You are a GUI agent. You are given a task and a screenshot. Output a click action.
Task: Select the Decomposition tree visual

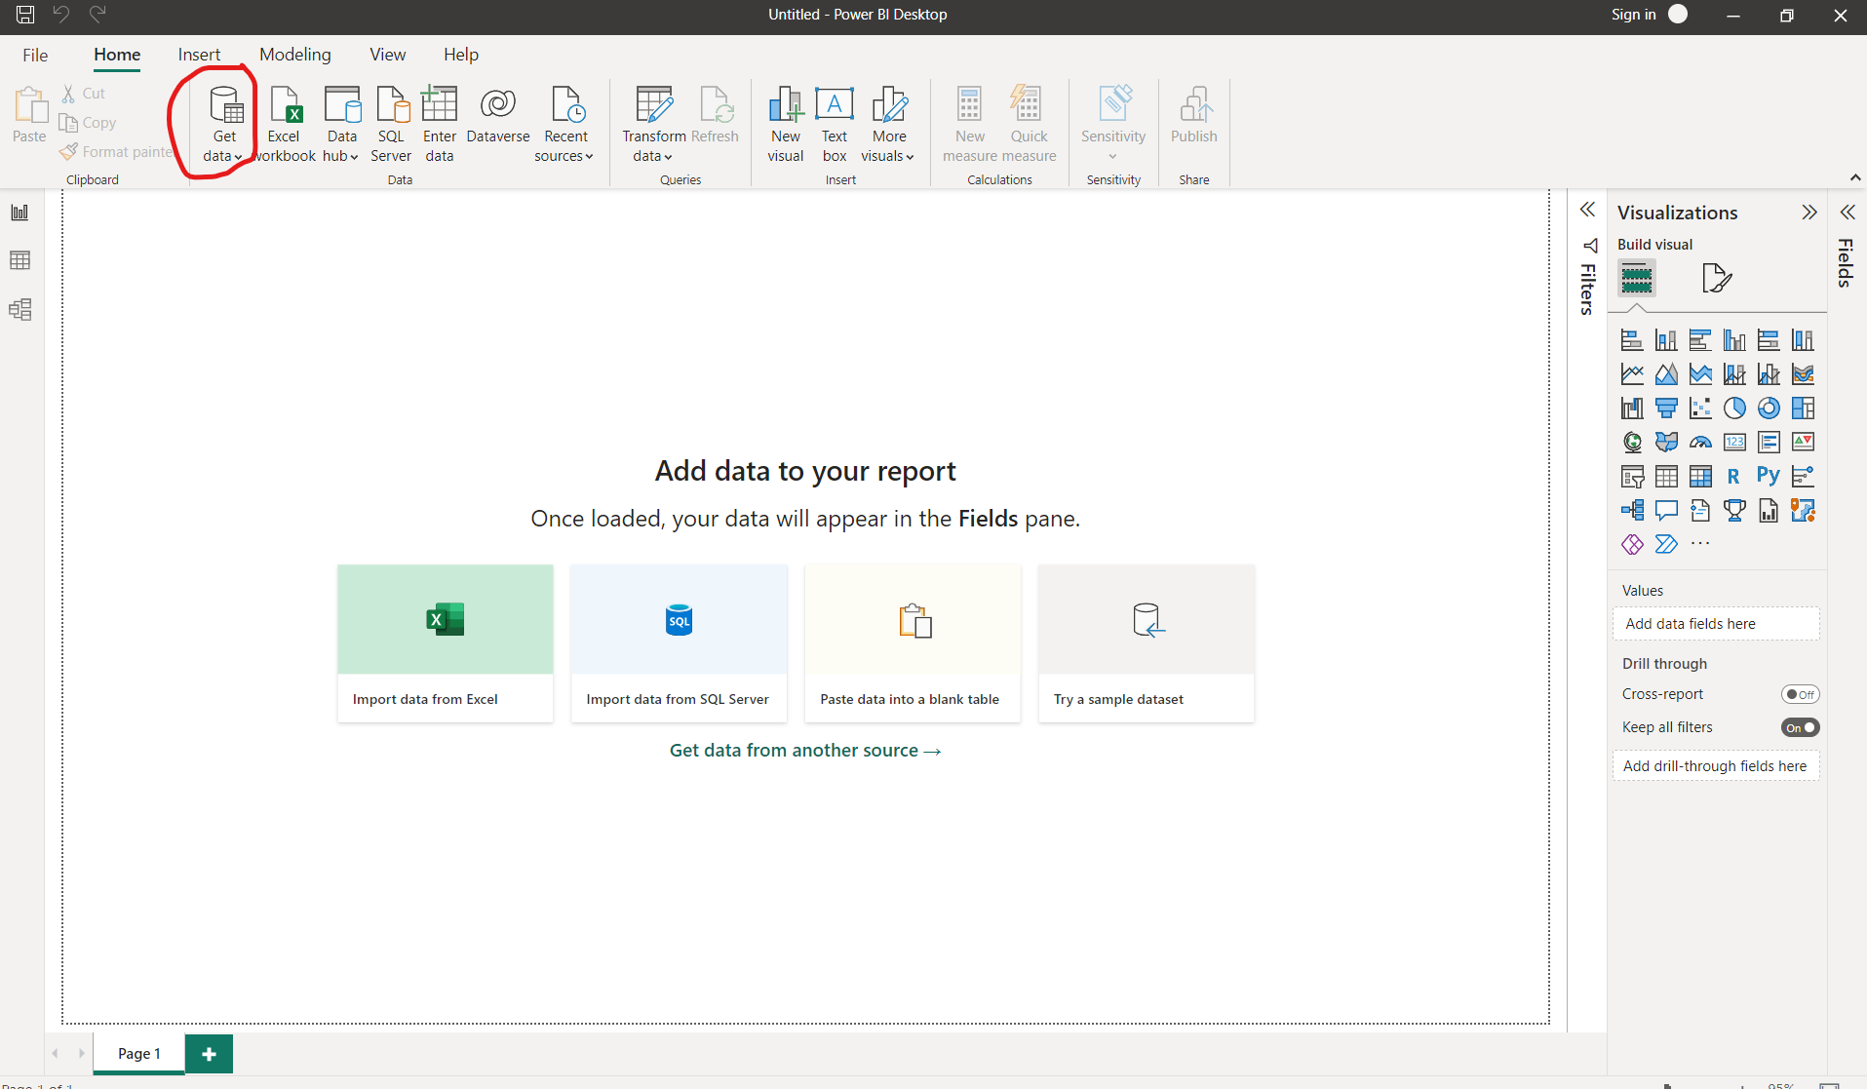[x=1632, y=510]
